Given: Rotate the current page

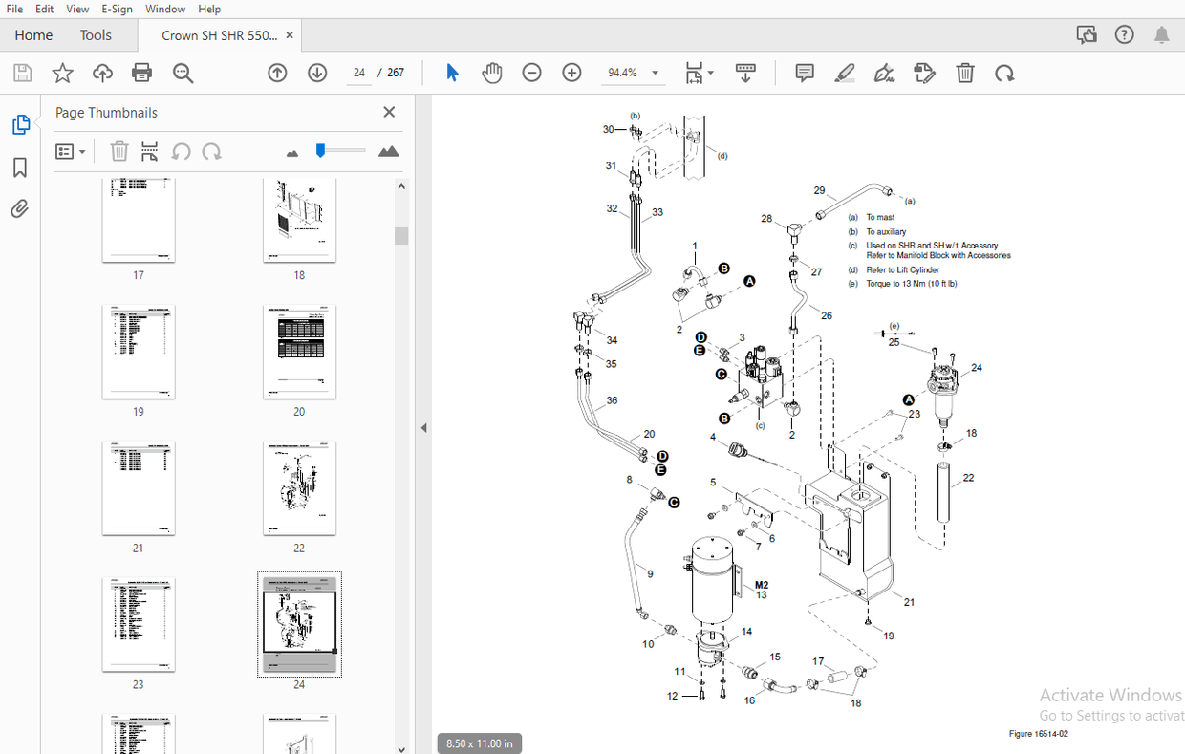Looking at the screenshot, I should 1005,73.
